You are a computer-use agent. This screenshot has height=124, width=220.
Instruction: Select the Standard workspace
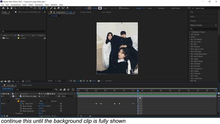[161, 8]
